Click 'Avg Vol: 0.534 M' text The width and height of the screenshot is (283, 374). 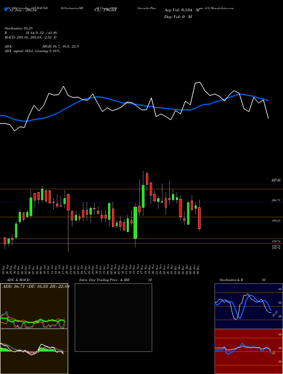(x=182, y=10)
